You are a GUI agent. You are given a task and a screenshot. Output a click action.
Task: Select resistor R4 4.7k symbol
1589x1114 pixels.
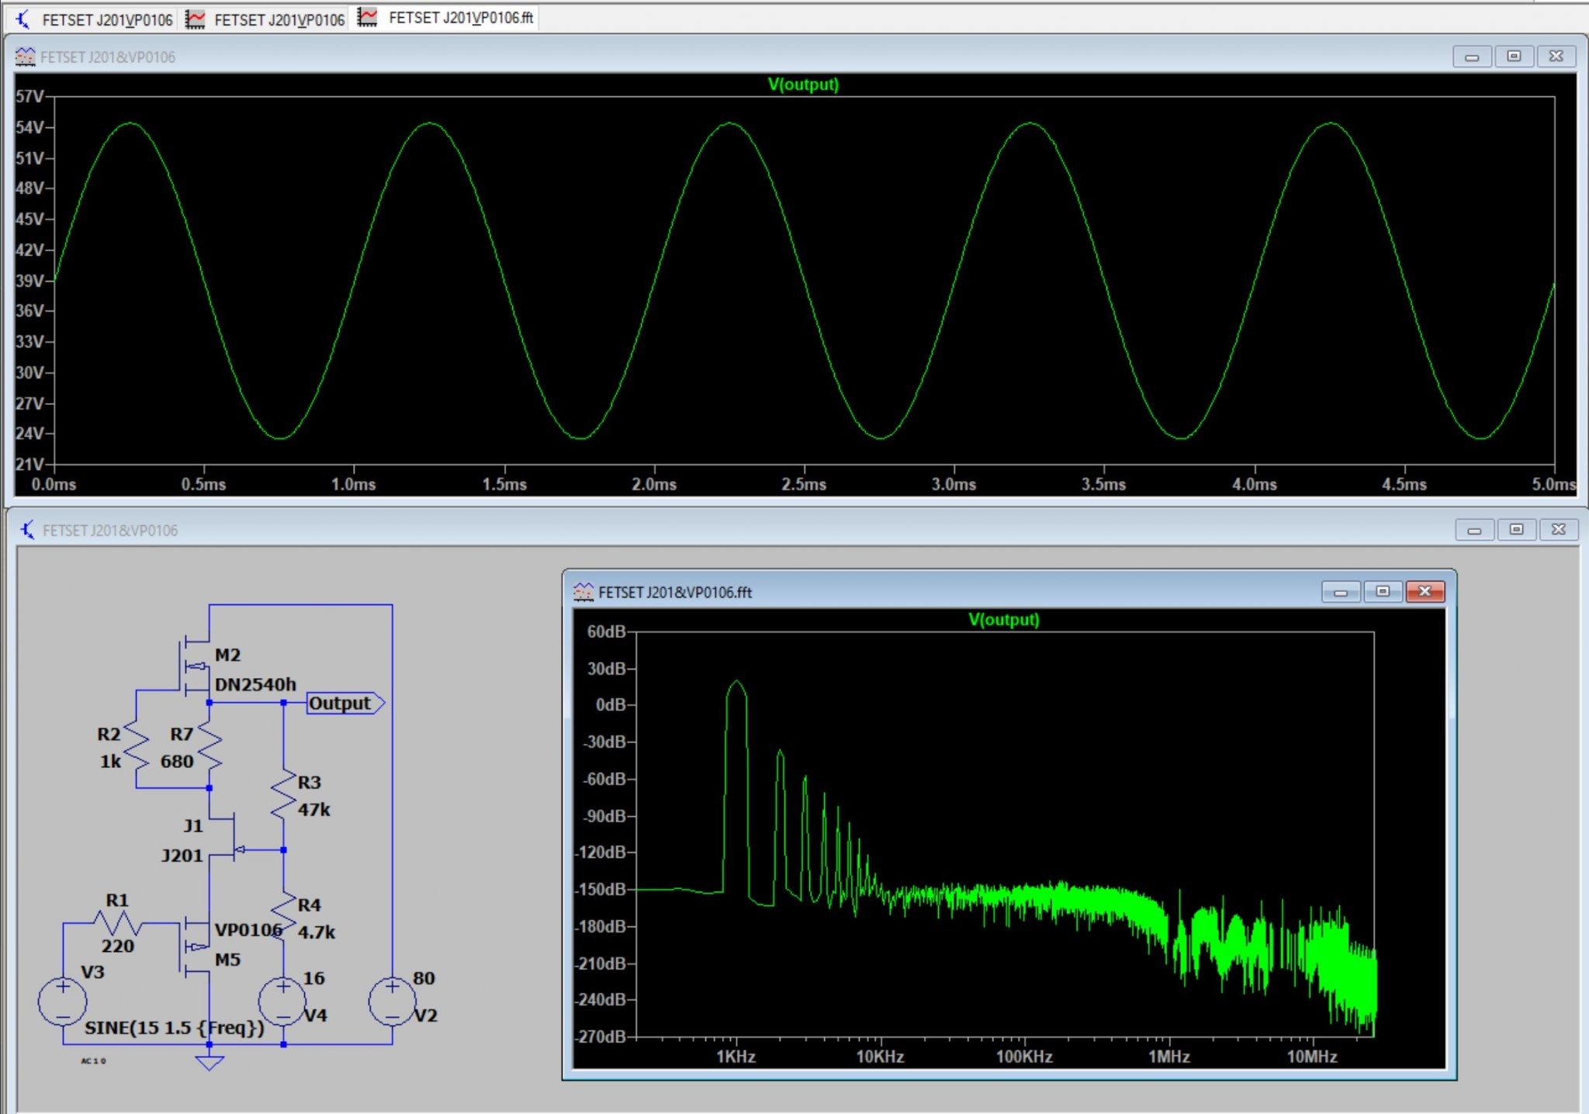coord(283,917)
